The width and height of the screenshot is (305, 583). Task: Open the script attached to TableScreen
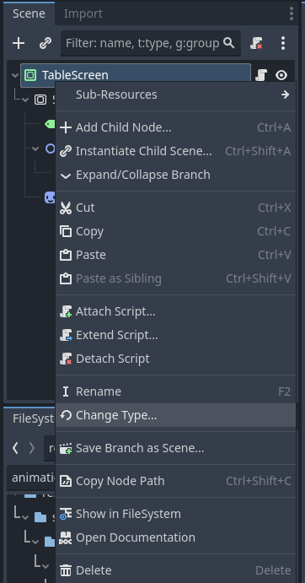click(261, 75)
